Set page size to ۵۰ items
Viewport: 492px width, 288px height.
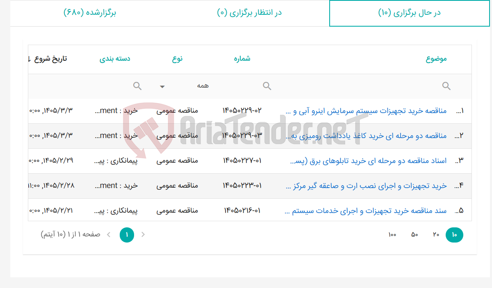pyautogui.click(x=415, y=235)
